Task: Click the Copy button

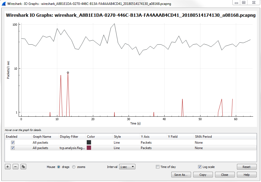Action: 203,174
